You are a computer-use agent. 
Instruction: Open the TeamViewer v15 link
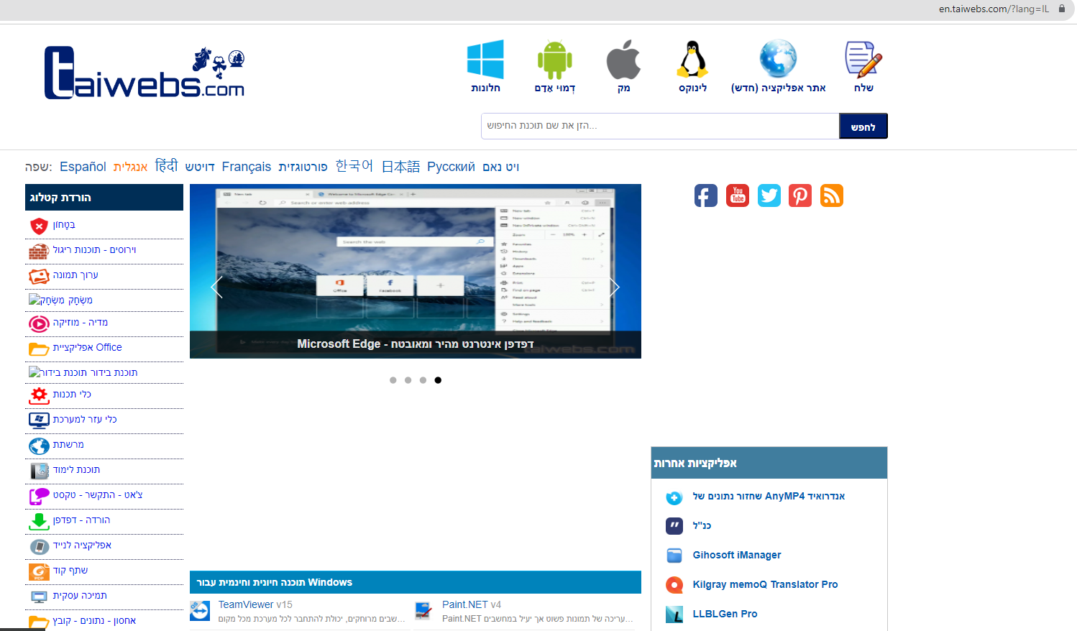click(255, 604)
